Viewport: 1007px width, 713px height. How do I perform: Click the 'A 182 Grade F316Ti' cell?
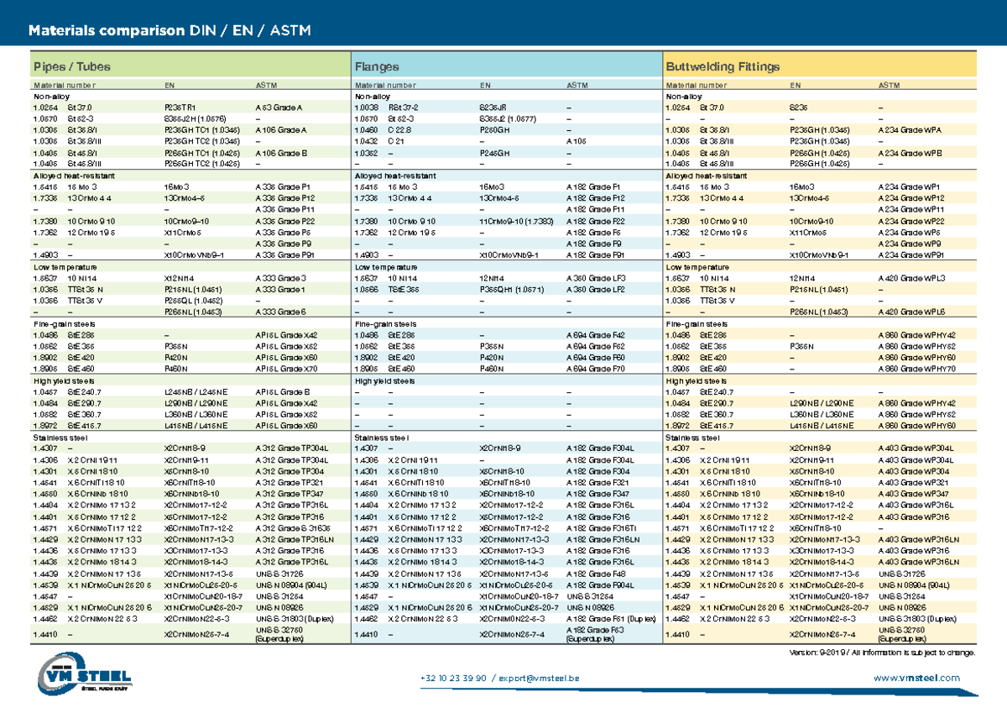pos(601,528)
